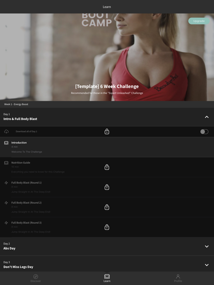Click the Download all of Day 1 label
Screen dimensions: 214x285
26,131
